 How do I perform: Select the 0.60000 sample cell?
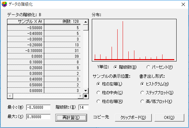pos(26,90)
